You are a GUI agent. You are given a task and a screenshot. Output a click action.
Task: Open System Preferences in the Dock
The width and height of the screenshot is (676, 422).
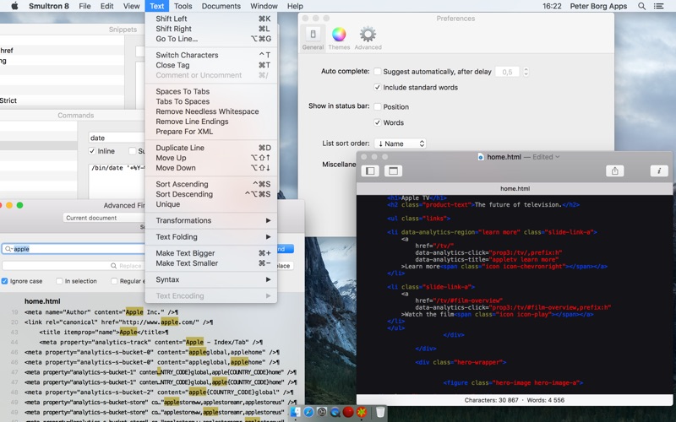[322, 413]
